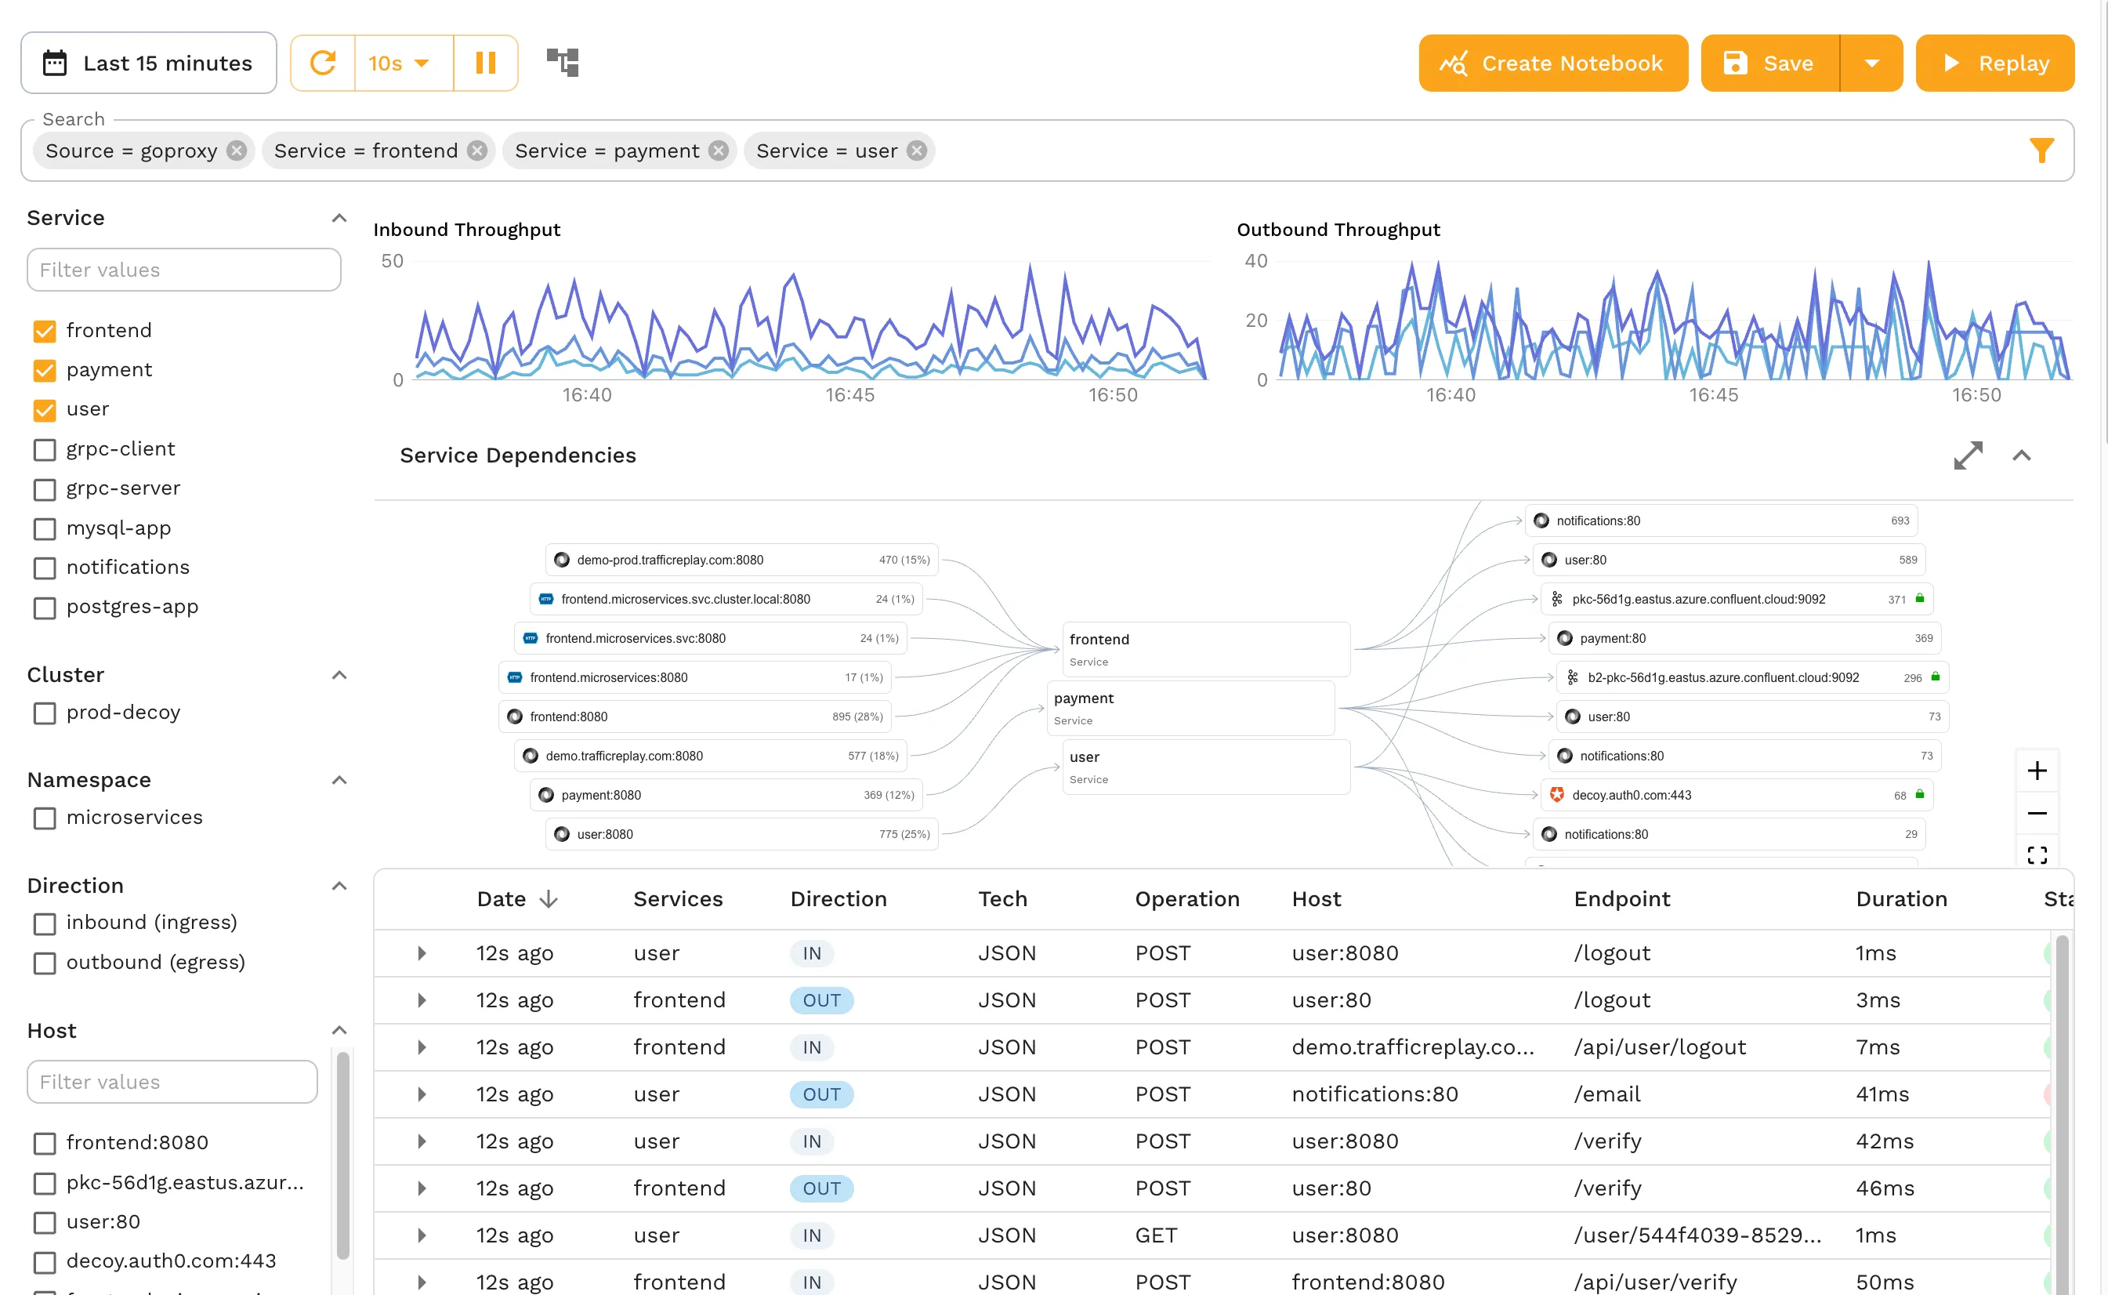The height and width of the screenshot is (1295, 2108).
Task: Uncheck the payment service filter
Action: point(45,370)
